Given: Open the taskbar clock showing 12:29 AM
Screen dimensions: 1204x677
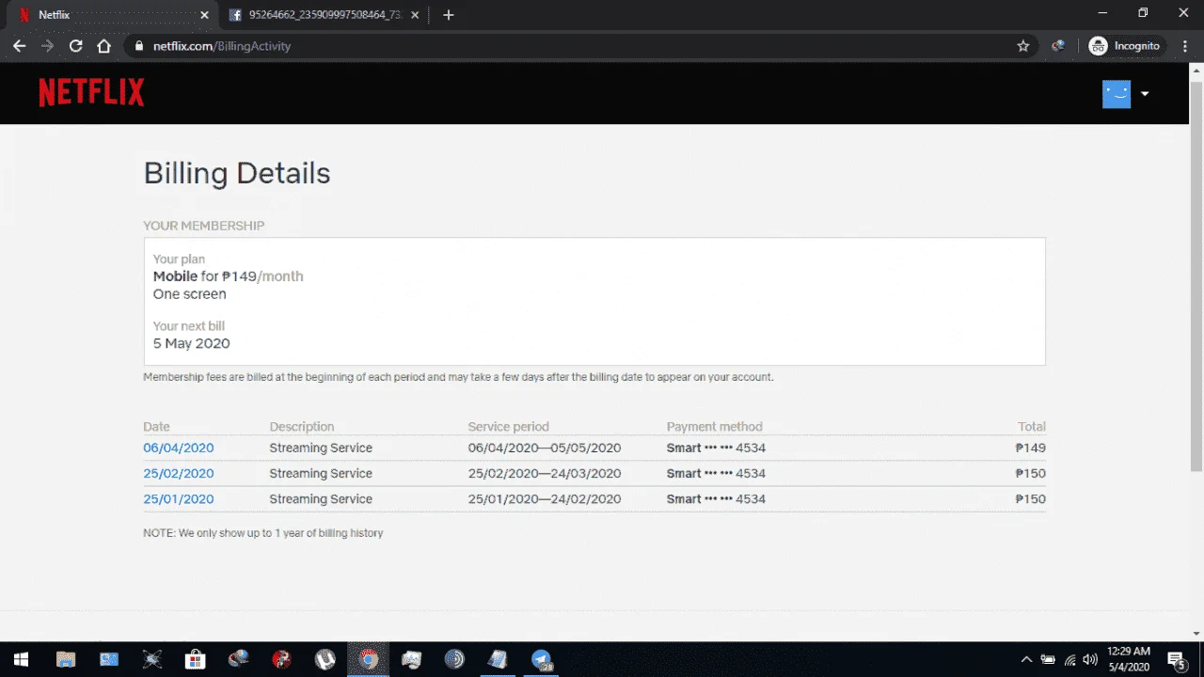Looking at the screenshot, I should (1129, 659).
